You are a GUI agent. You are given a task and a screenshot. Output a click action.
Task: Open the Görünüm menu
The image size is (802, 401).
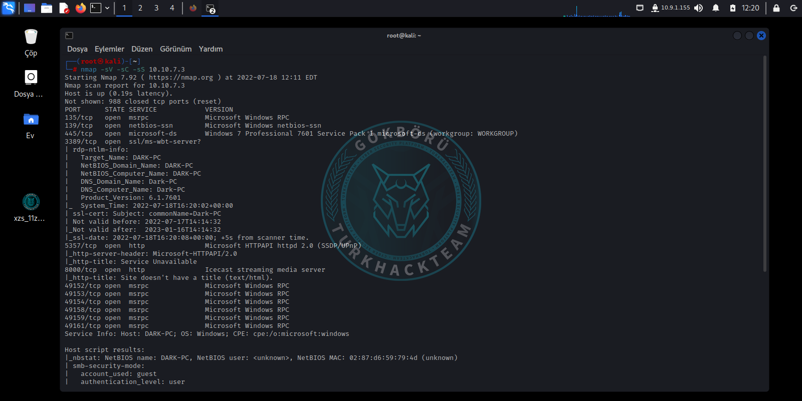click(175, 49)
